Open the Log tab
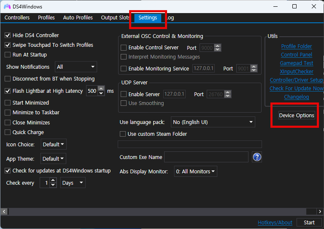Viewport: 324px width, 229px height. 170,18
